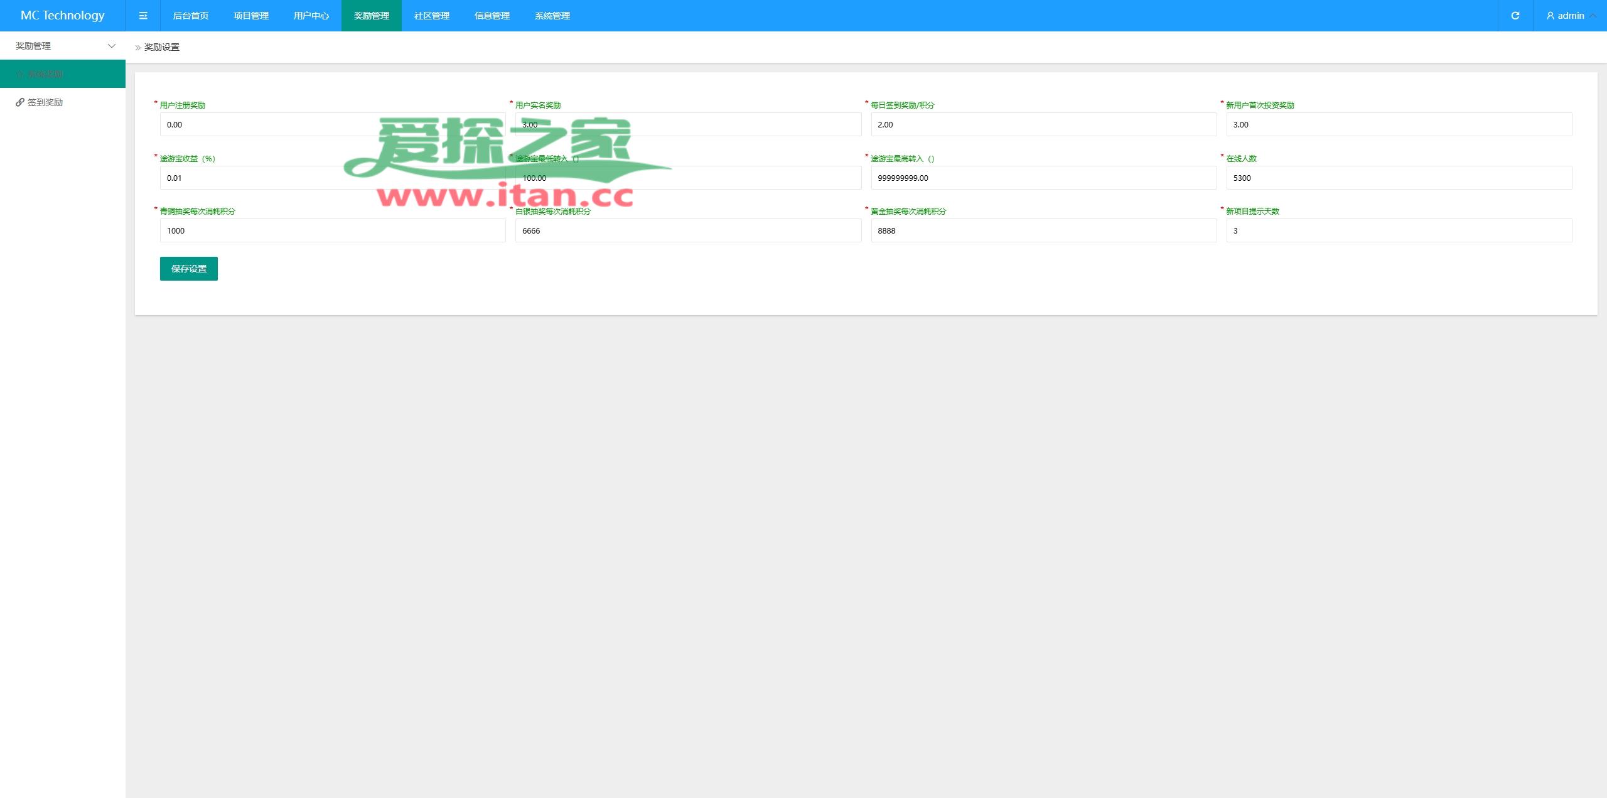Click the link icon beside 签到奖励
Viewport: 1607px width, 798px height.
pyautogui.click(x=20, y=102)
